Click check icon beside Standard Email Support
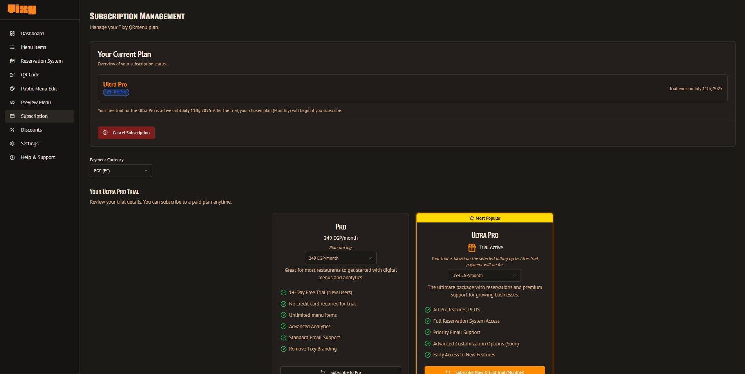This screenshot has width=745, height=374. click(x=284, y=338)
